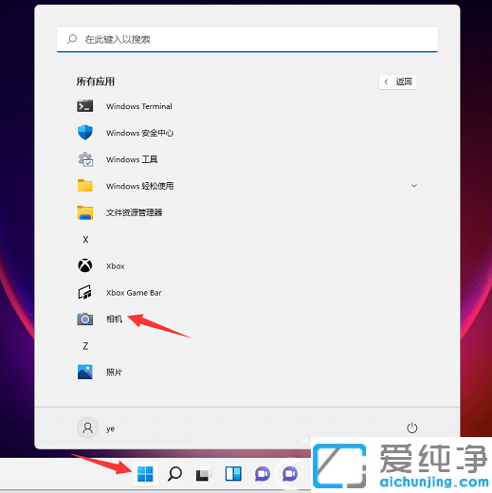
Task: Select the Xbox label text
Action: click(116, 266)
